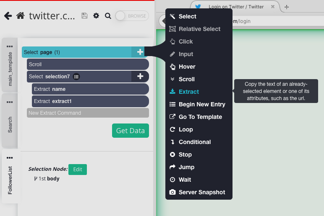Viewport: 324px width, 216px height.
Task: Click the list icon beside selection7
Action: point(76,77)
